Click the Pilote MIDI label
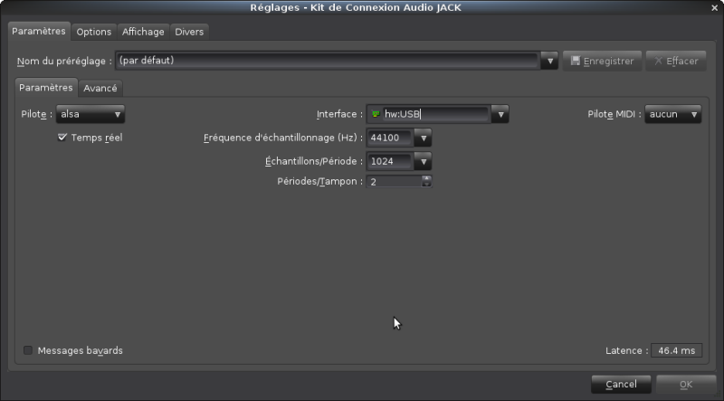This screenshot has width=724, height=401. (614, 114)
